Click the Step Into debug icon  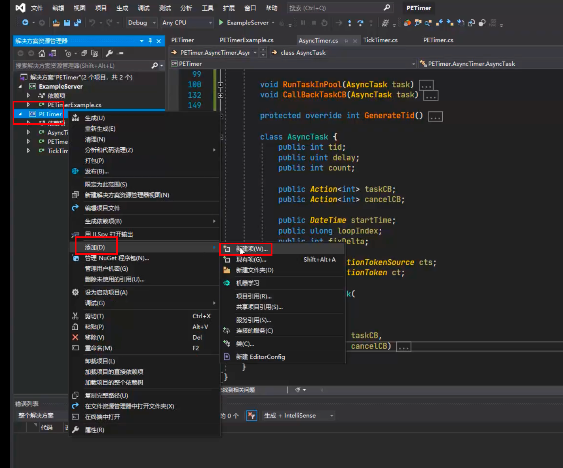349,23
